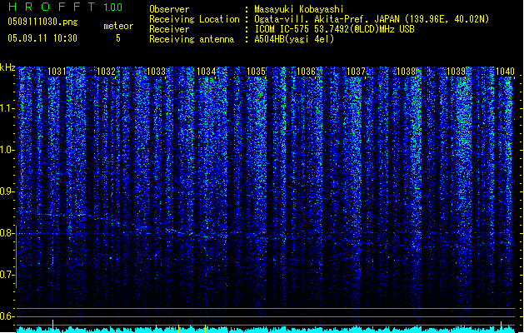Viewport: 524px width, 333px height.
Task: Click the 1032 time label
Action: (x=106, y=72)
